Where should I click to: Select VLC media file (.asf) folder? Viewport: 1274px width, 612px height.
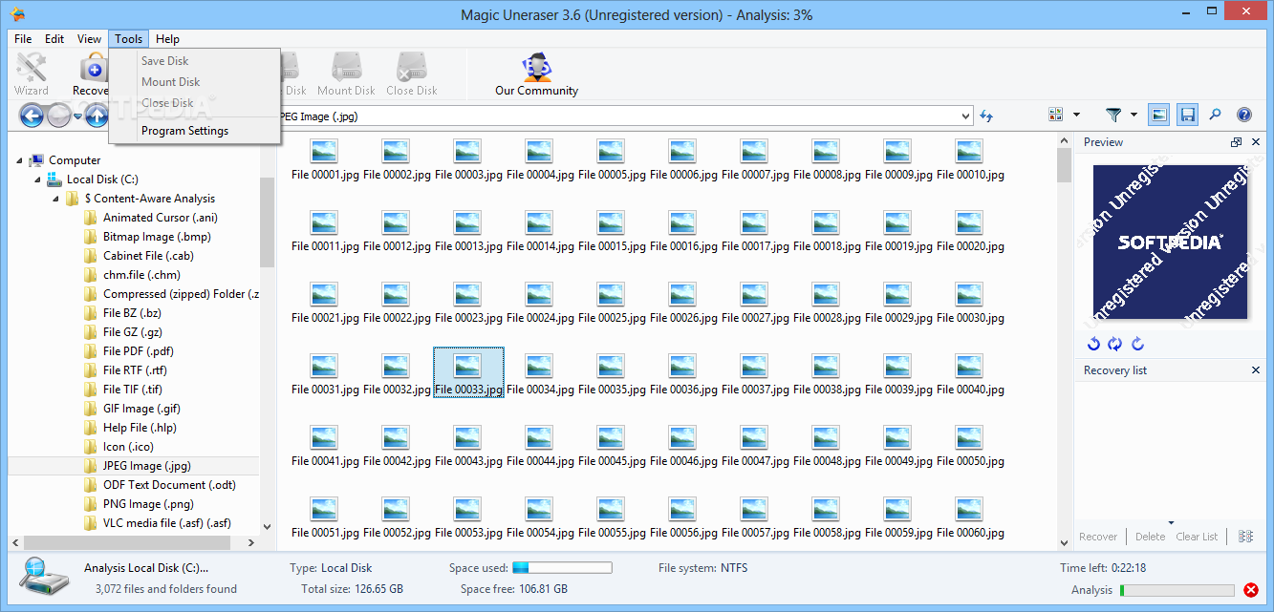tap(166, 523)
